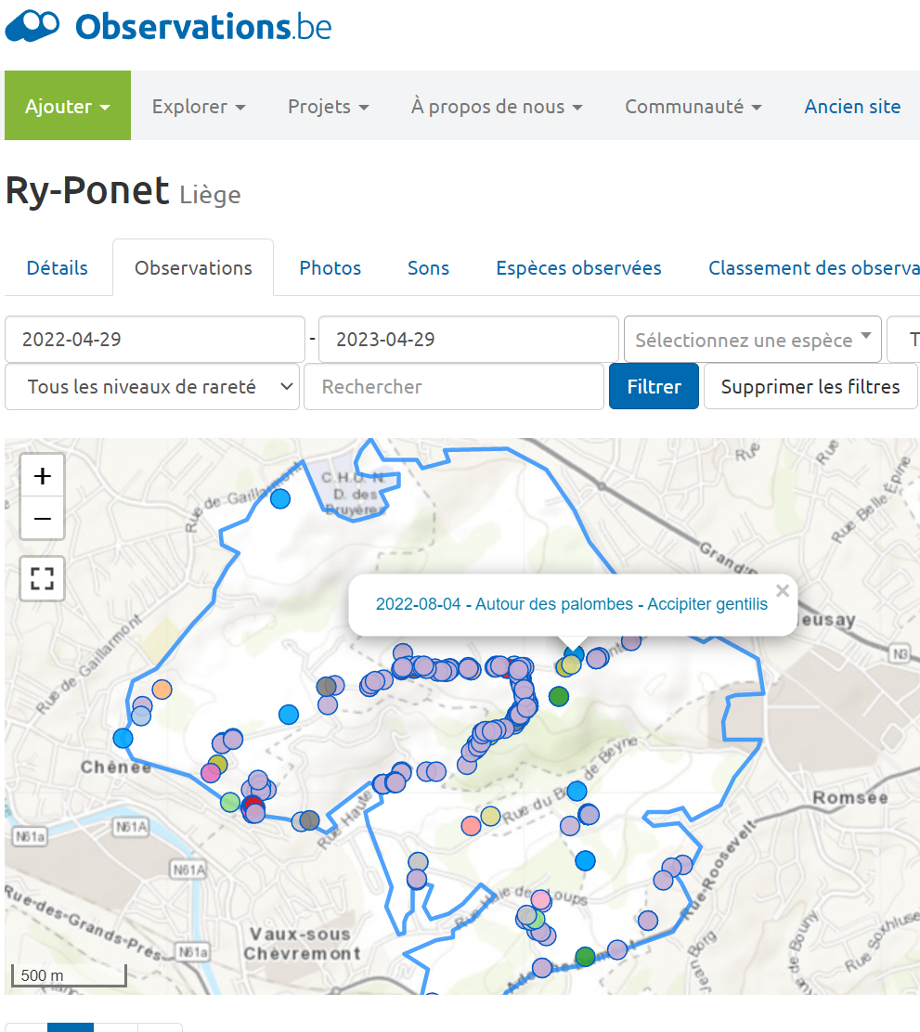Zoom out on the map

[x=42, y=518]
